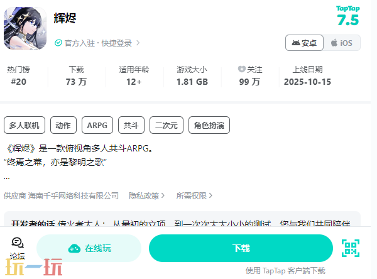
Task: Click the cloud gamepad icon
Action: point(74,248)
